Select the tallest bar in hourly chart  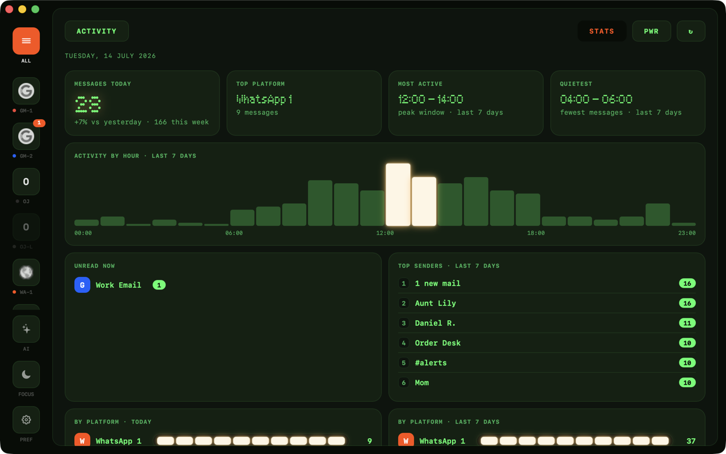coord(398,195)
